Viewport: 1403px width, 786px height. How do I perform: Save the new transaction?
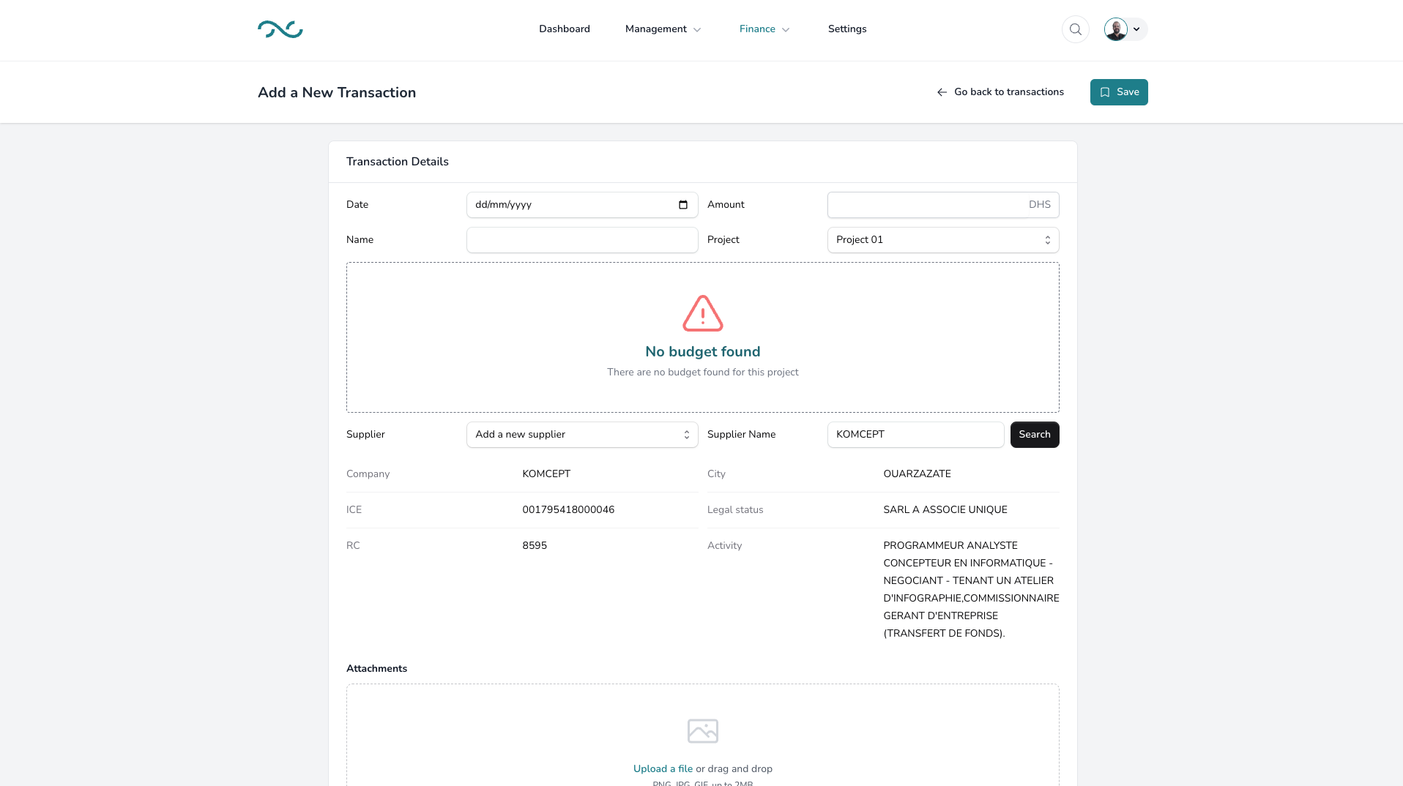click(x=1118, y=92)
